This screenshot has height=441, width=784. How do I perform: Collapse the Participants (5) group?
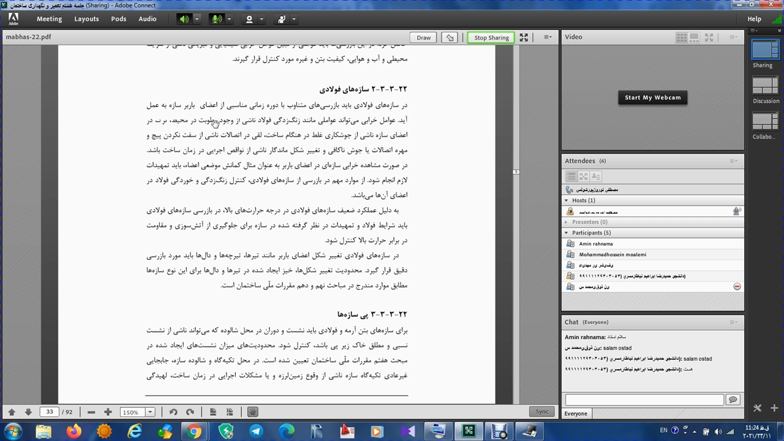click(567, 233)
